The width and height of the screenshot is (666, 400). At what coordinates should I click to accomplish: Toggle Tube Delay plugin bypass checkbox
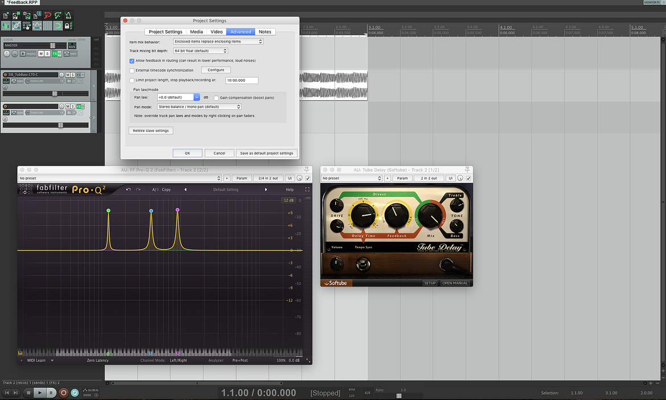pos(468,178)
